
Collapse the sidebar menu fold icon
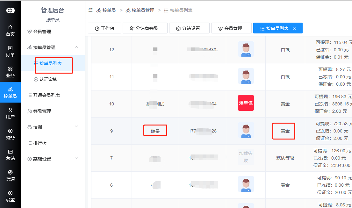click(x=90, y=10)
